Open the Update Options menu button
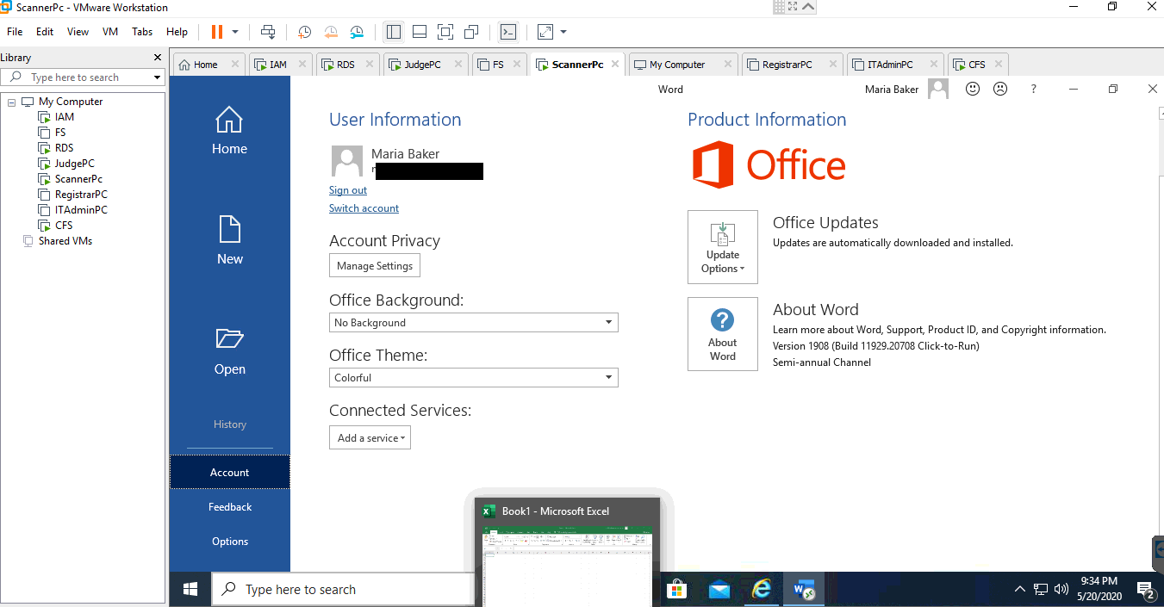 pos(723,247)
